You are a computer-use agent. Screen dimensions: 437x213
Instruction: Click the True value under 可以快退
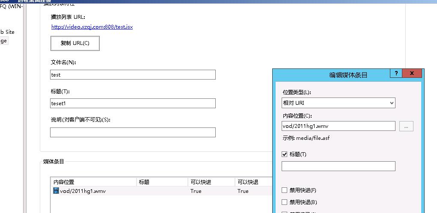pyautogui.click(x=243, y=191)
